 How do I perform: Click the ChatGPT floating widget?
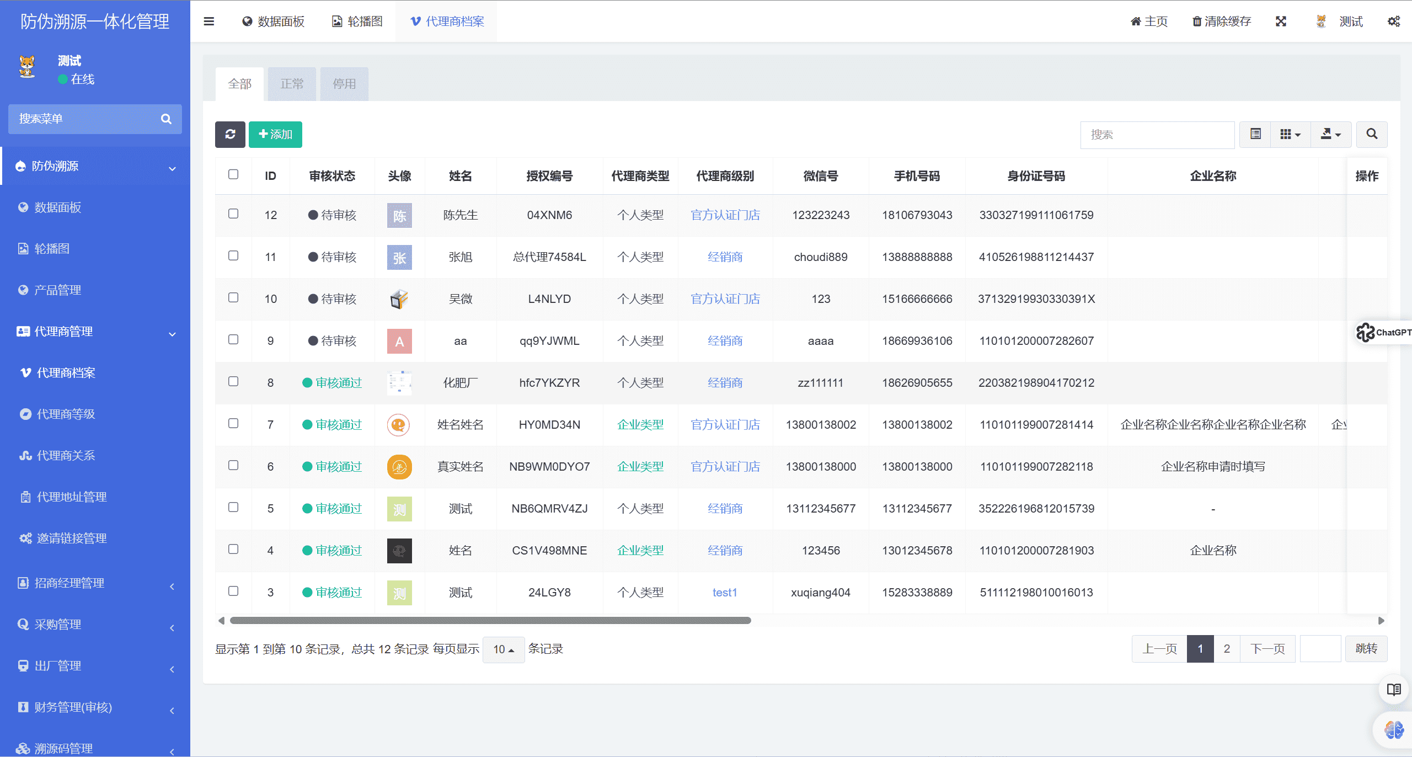point(1383,332)
